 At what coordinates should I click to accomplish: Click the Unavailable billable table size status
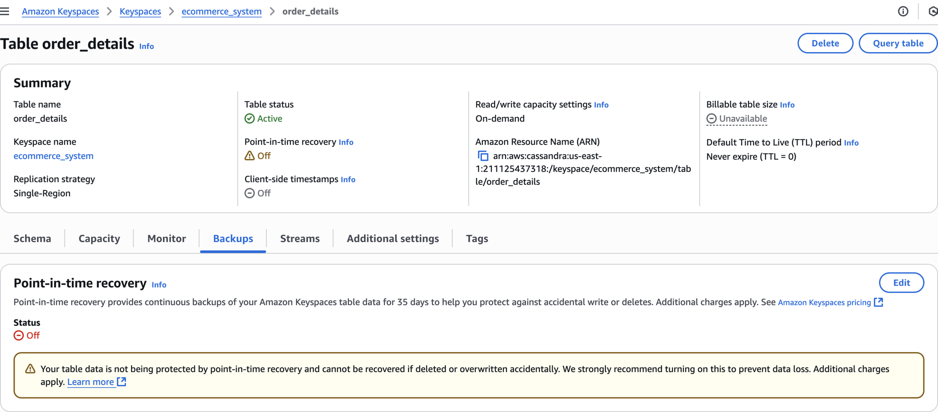737,119
